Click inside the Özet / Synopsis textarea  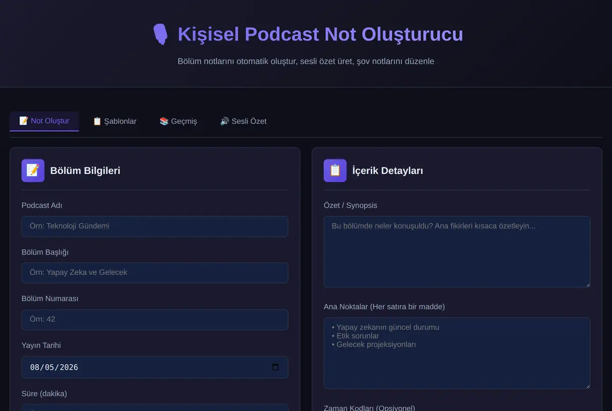coord(457,251)
